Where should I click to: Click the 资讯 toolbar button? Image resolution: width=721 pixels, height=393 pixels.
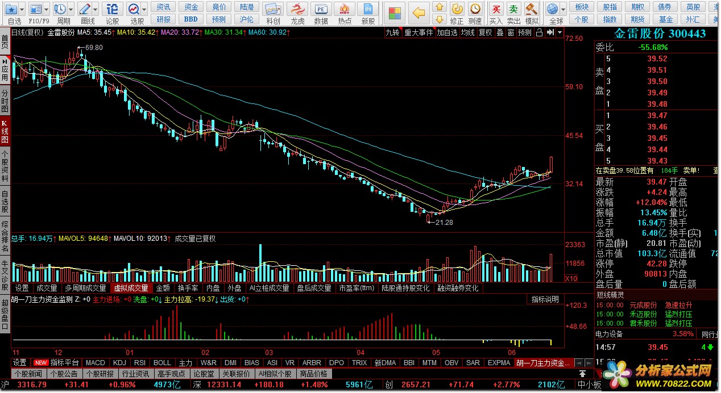pos(164,7)
